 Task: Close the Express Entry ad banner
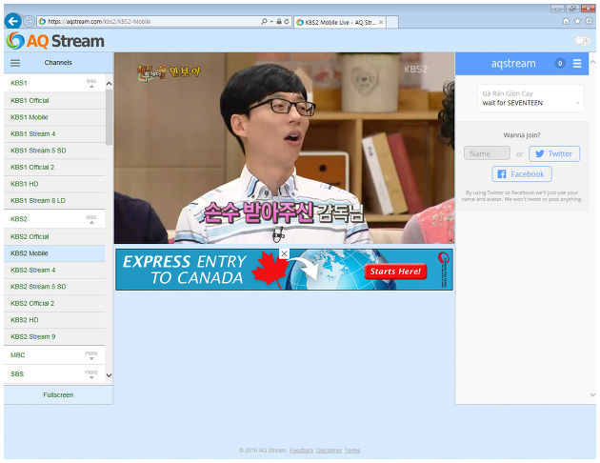pos(284,253)
